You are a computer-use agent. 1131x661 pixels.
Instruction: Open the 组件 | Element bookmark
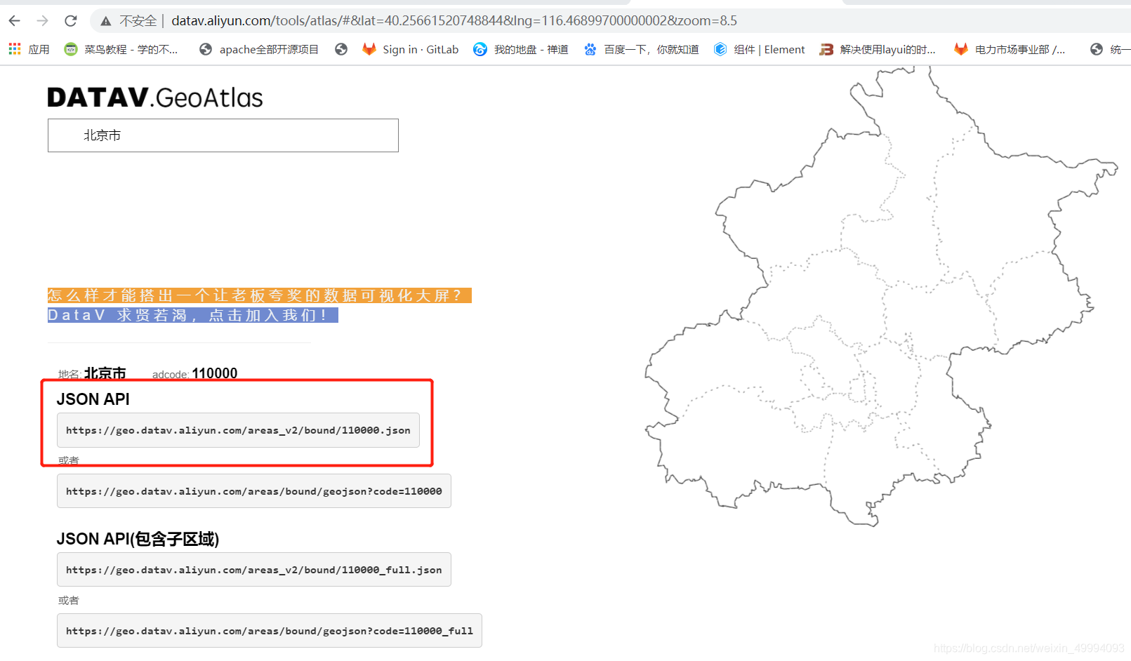click(x=760, y=49)
